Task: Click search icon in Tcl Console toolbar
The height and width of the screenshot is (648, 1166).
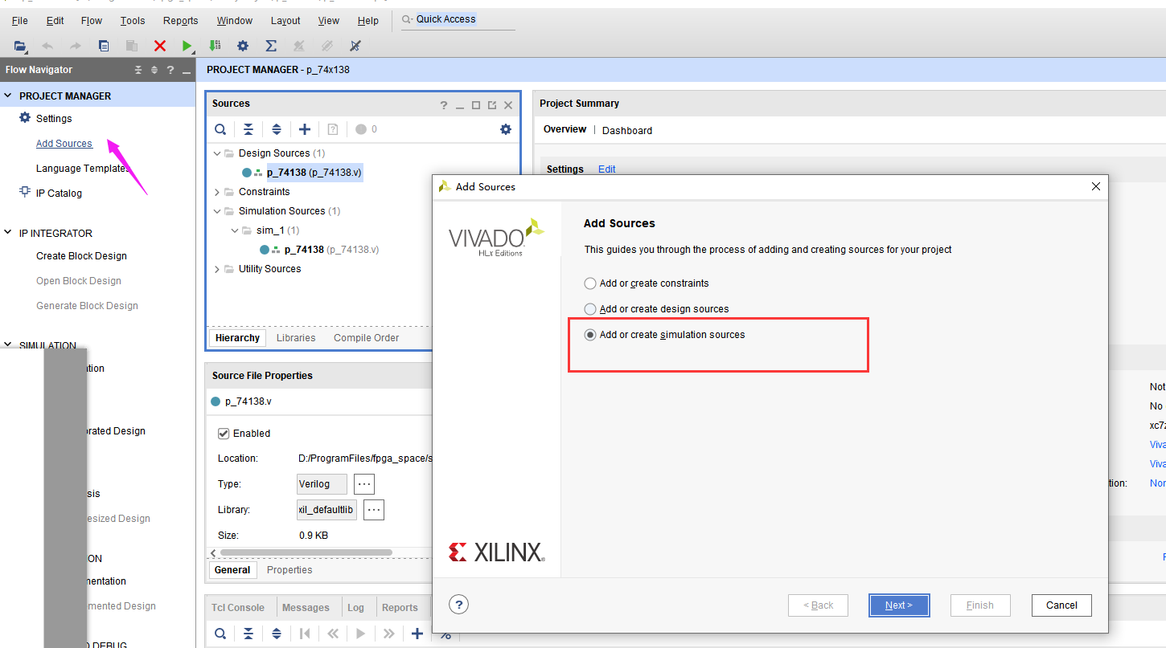Action: 220,634
